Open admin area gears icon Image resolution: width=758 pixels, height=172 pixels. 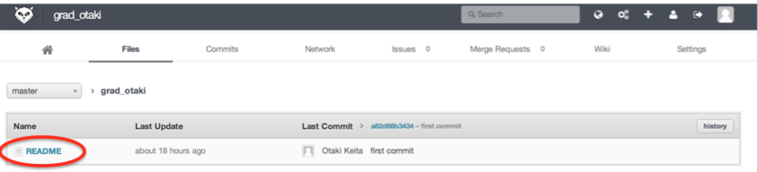coord(623,15)
